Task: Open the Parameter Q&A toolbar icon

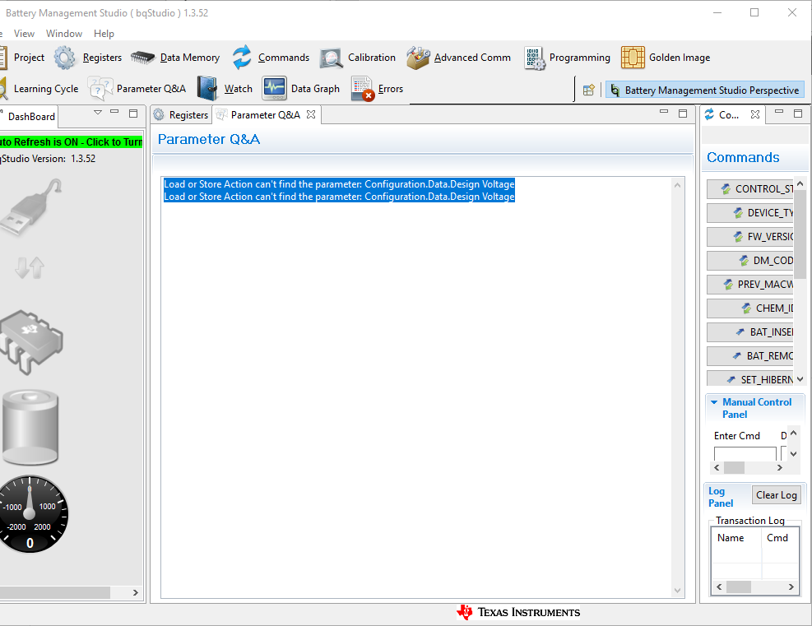Action: 100,89
